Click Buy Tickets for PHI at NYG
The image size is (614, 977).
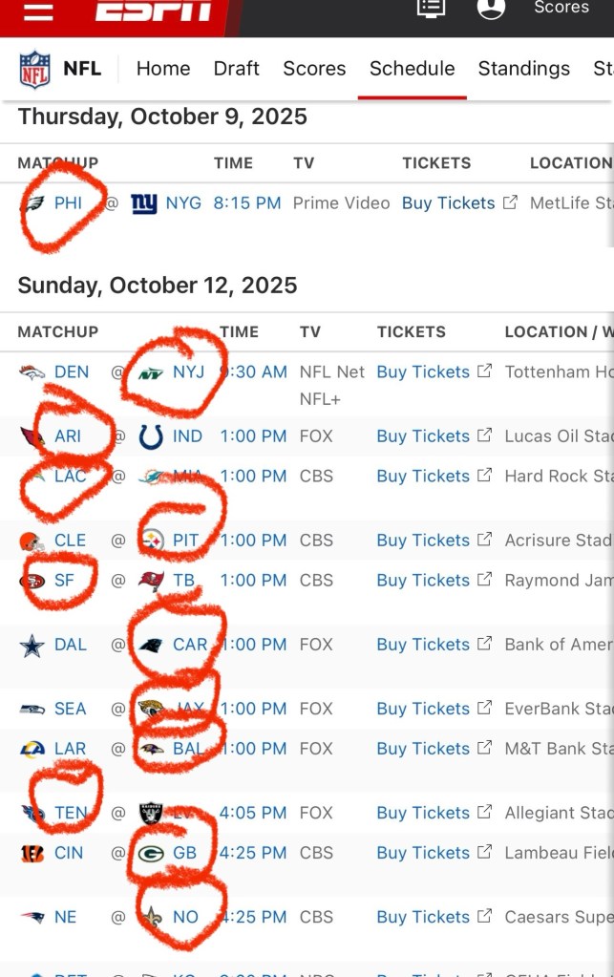click(449, 202)
